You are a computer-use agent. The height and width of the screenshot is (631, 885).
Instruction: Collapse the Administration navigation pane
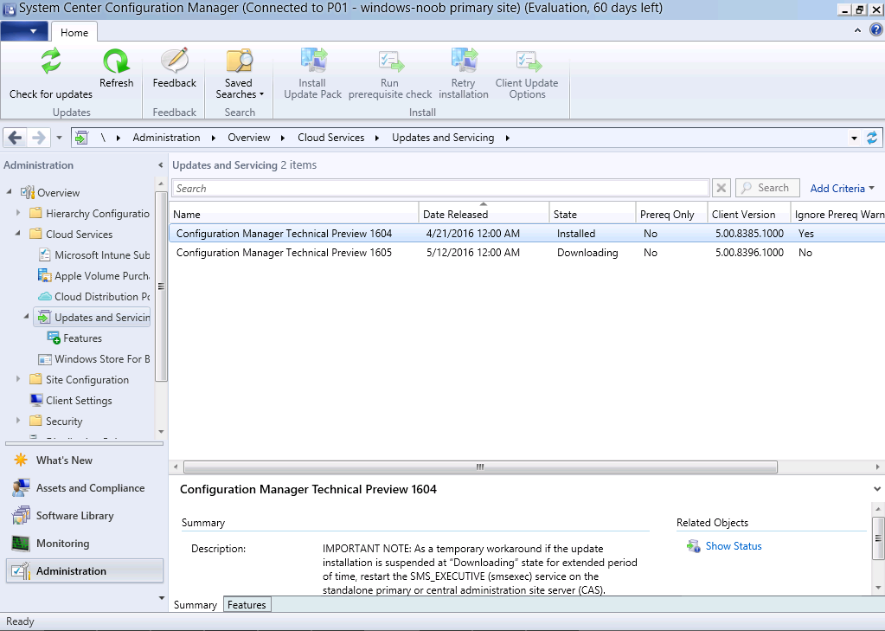[160, 165]
